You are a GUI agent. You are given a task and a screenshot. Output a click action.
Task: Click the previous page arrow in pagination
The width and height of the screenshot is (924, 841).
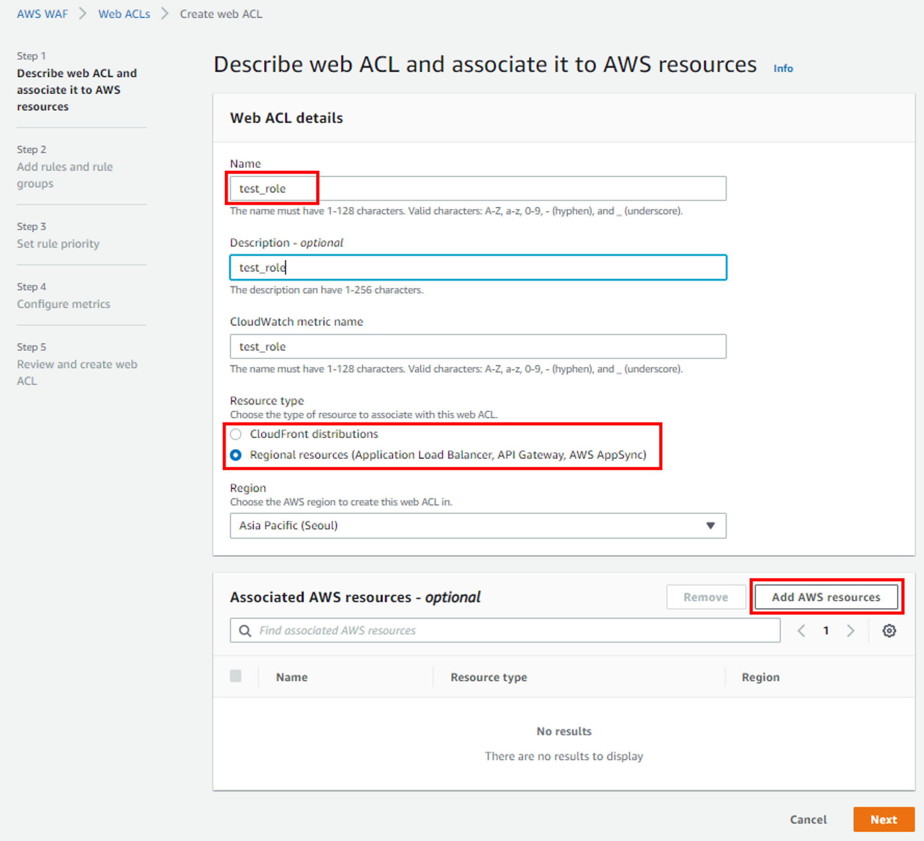click(802, 631)
